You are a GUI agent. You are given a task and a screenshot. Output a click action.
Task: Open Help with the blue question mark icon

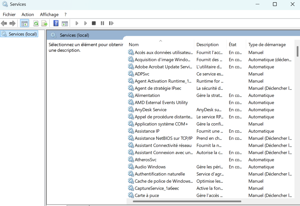(x=56, y=23)
